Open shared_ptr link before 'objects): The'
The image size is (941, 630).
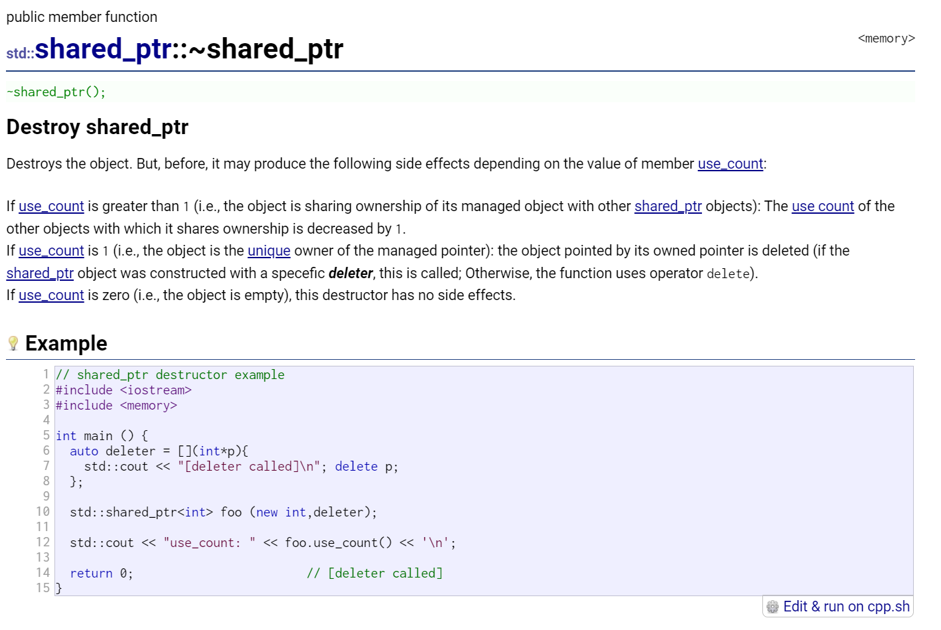[x=667, y=206]
